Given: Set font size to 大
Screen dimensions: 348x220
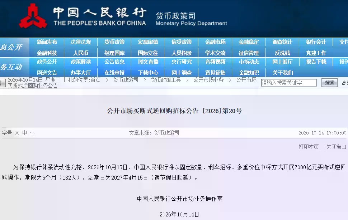Looking at the screenshot, I should click(17, 133).
